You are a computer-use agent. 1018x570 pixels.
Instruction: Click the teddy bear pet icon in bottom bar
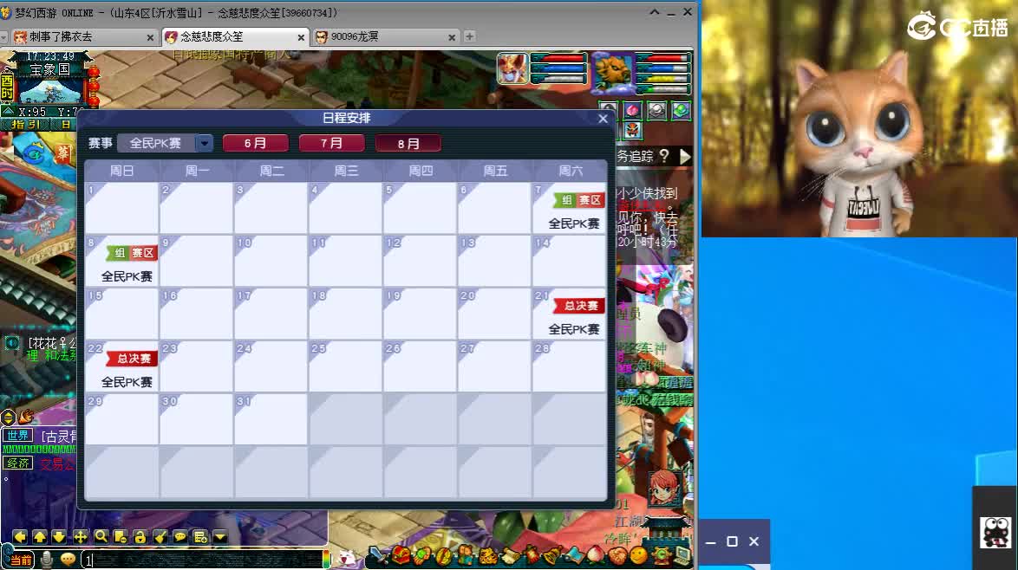pyautogui.click(x=466, y=555)
